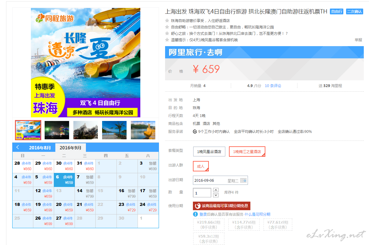Screen dimensions: 369x245
Task: Click the 全店确认通过率:90% text
Action: pyautogui.click(x=295, y=132)
